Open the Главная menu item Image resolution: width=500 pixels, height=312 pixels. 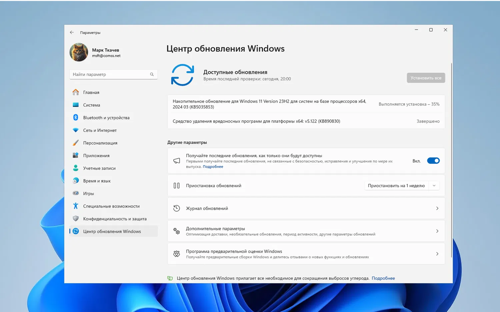(x=113, y=92)
